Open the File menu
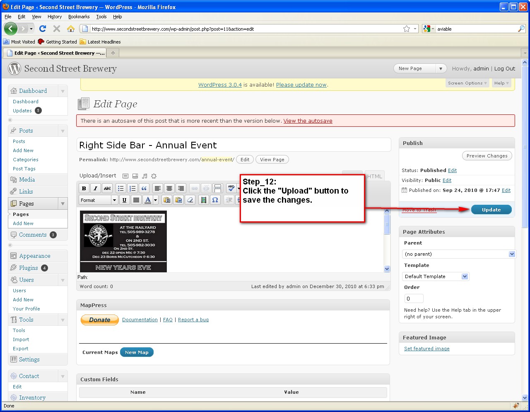 (8, 17)
